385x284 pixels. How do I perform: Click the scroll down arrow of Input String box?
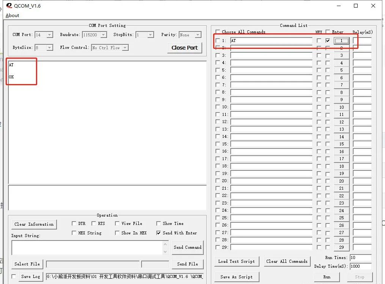165,252
